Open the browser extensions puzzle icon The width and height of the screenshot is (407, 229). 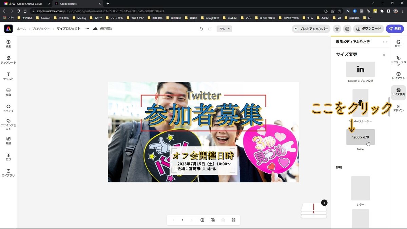[x=382, y=11]
